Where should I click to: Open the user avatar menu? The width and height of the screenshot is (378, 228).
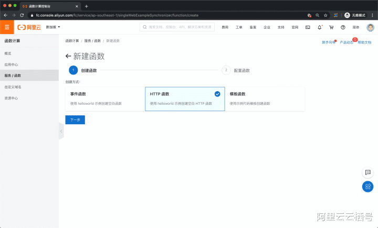370,27
